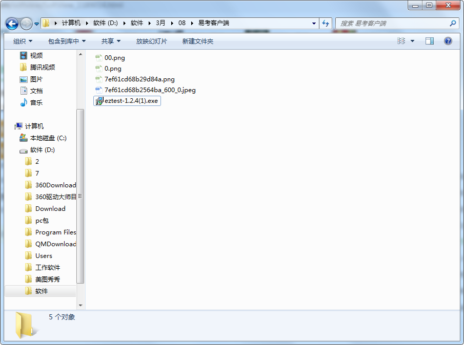Maximize the Explorer window

pyautogui.click(x=429, y=5)
